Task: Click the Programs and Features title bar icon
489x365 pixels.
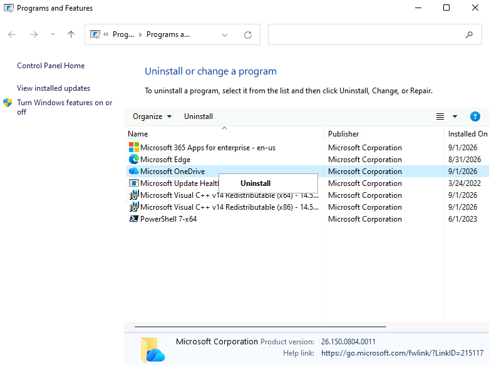Action: tap(9, 8)
